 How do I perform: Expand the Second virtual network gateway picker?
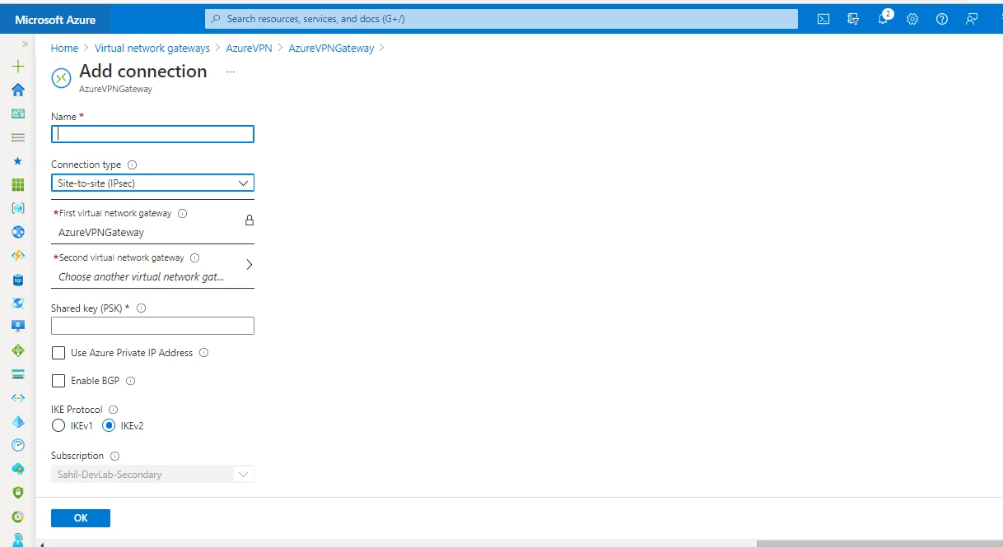point(249,265)
